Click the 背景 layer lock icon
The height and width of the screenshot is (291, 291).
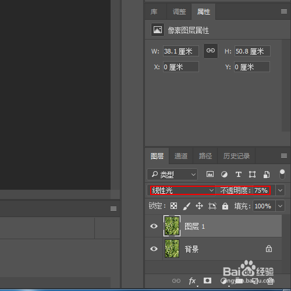click(269, 249)
